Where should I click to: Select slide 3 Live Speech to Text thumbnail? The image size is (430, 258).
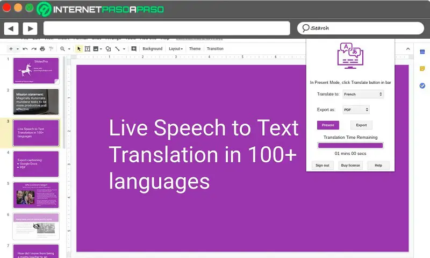point(36,133)
